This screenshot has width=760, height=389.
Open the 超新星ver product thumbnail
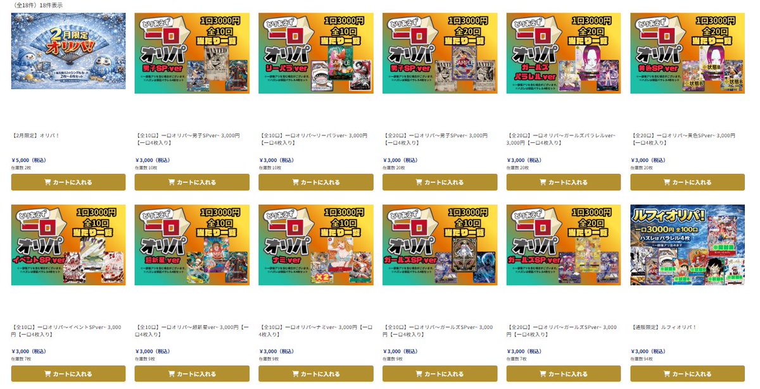pyautogui.click(x=192, y=245)
